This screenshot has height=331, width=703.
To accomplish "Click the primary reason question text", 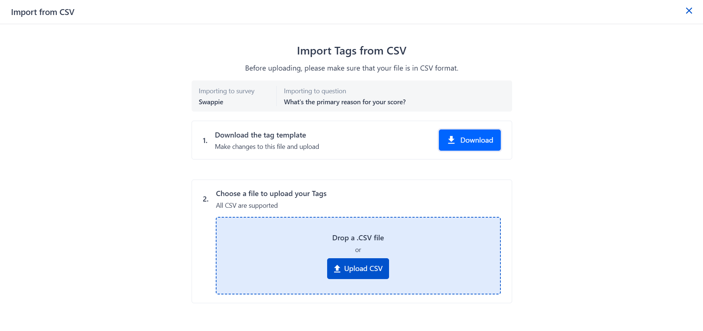I will click(344, 102).
